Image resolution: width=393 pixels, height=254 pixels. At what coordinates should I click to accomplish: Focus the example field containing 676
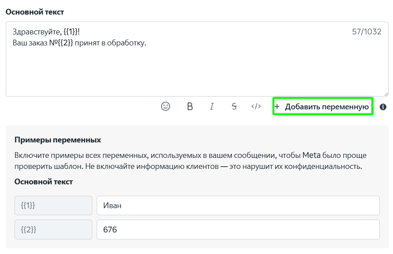click(x=238, y=229)
